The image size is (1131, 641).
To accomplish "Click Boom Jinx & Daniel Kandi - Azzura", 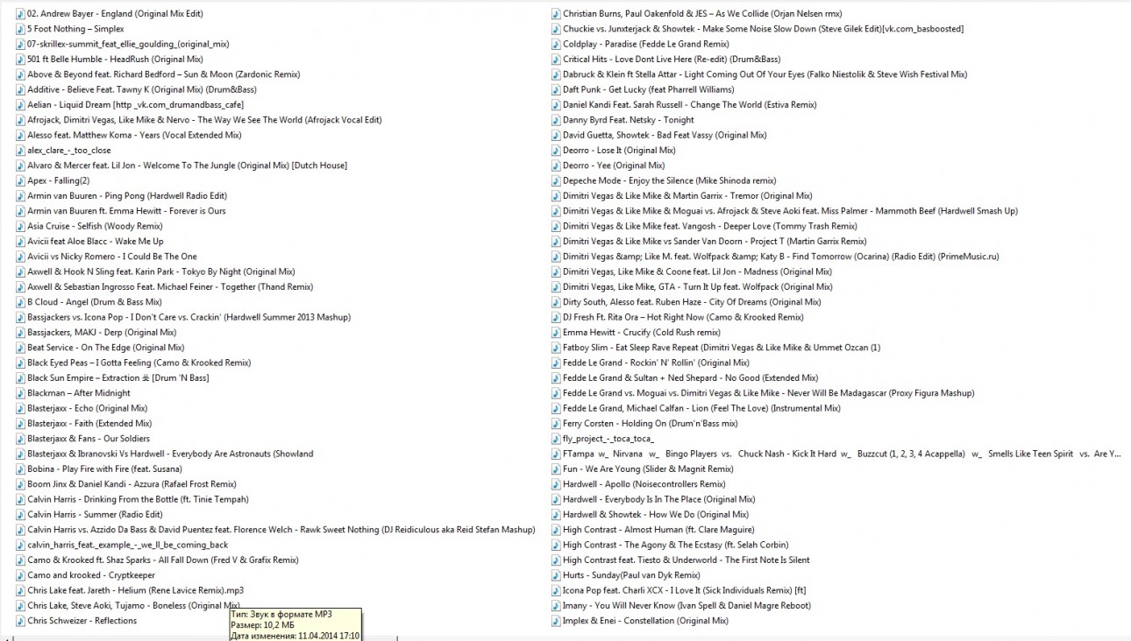I will [132, 484].
